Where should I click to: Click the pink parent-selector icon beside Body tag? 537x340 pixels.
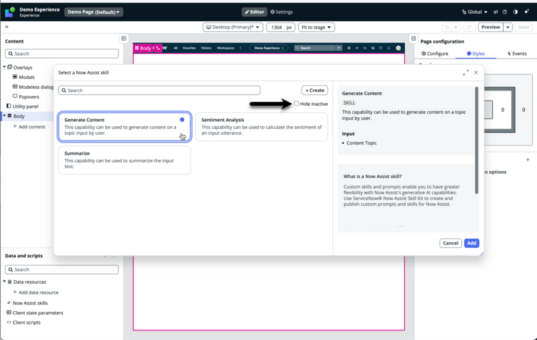pyautogui.click(x=158, y=48)
